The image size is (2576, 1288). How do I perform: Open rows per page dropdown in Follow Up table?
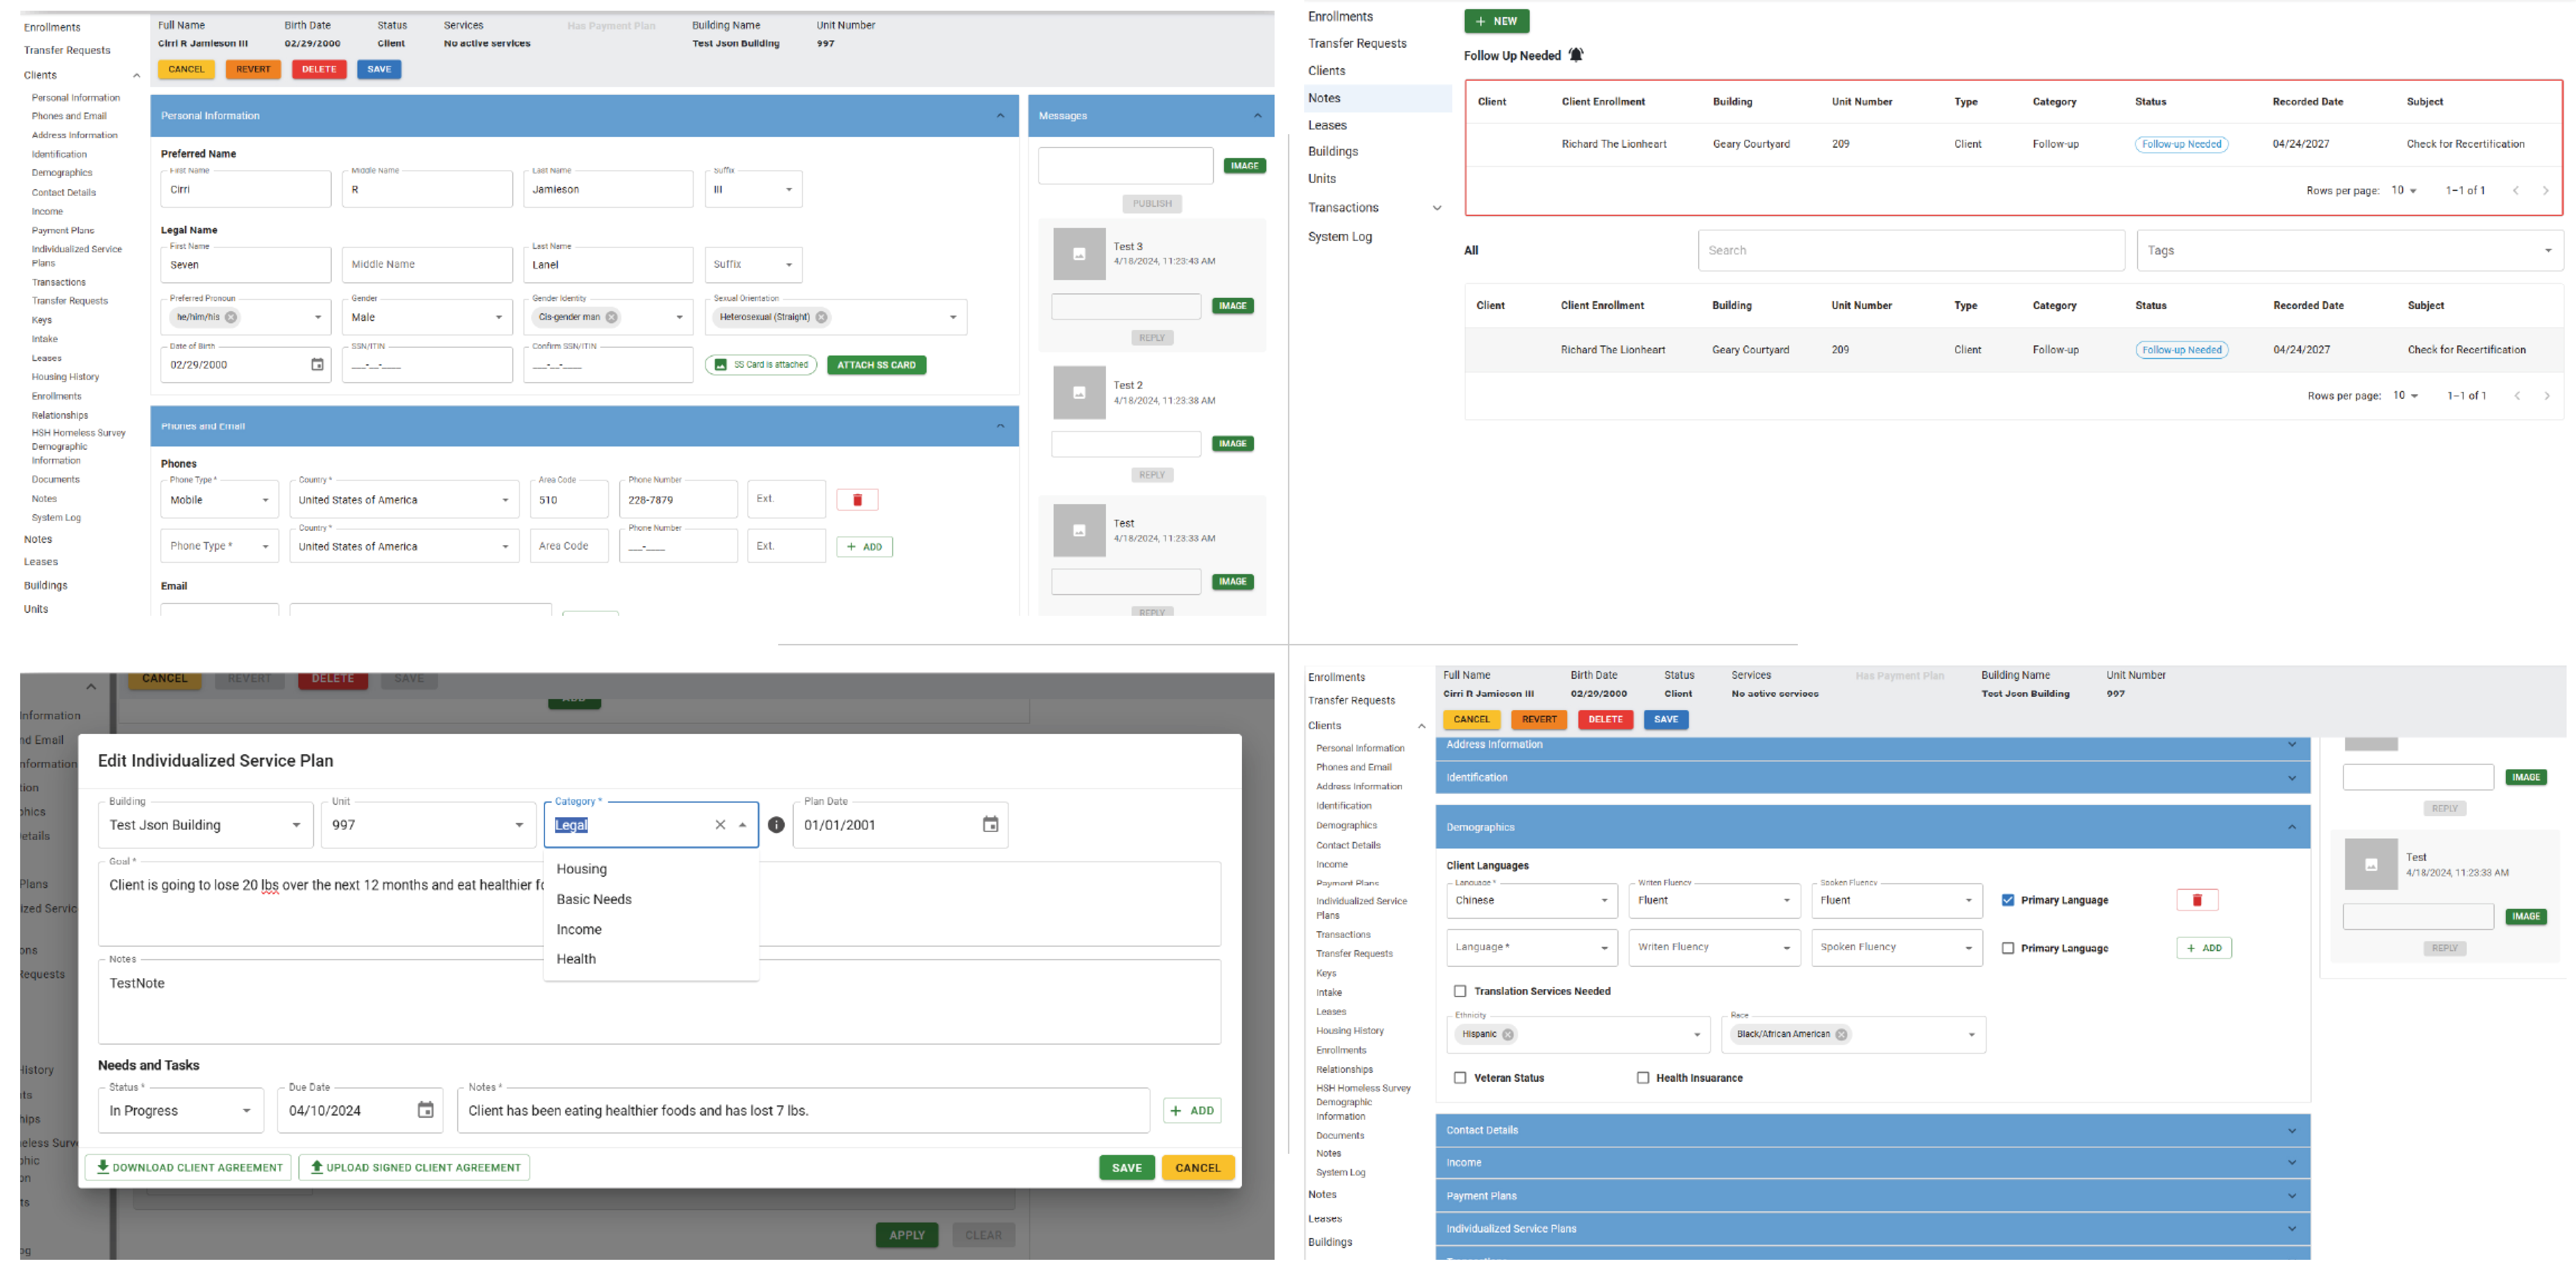[x=2403, y=190]
